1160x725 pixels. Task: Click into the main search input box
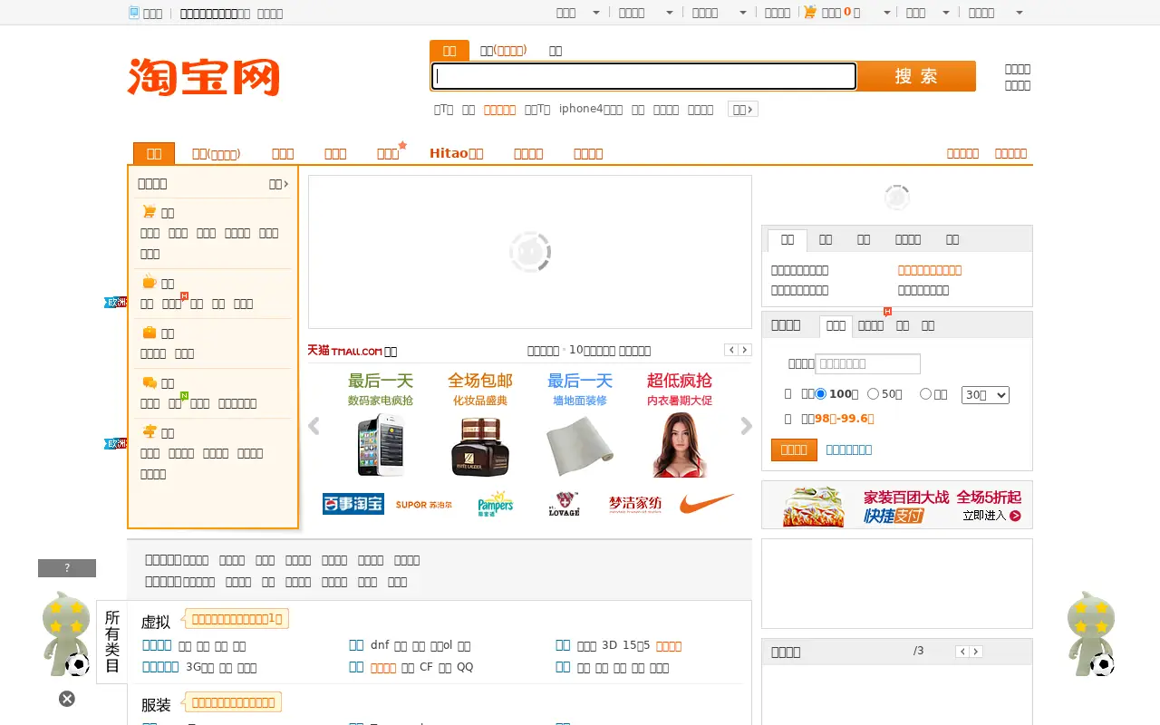643,76
